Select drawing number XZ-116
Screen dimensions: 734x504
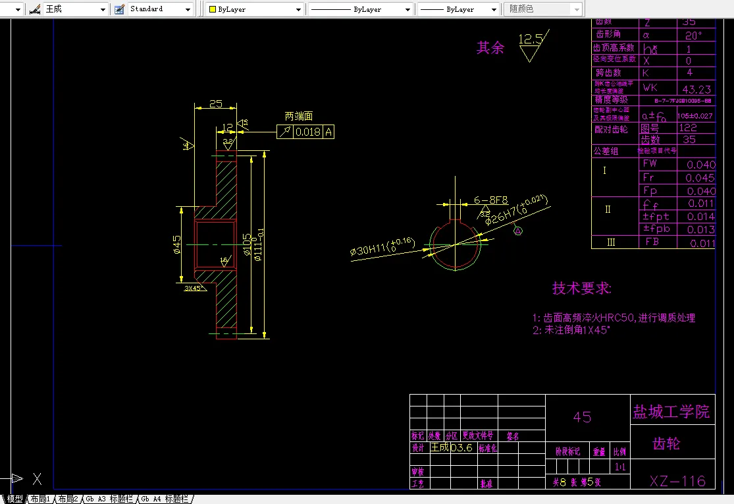(x=677, y=481)
